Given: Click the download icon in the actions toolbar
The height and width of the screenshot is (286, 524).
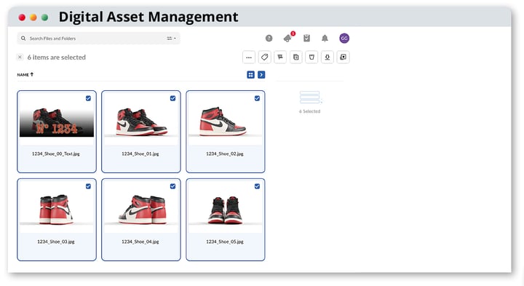Looking at the screenshot, I should [327, 57].
